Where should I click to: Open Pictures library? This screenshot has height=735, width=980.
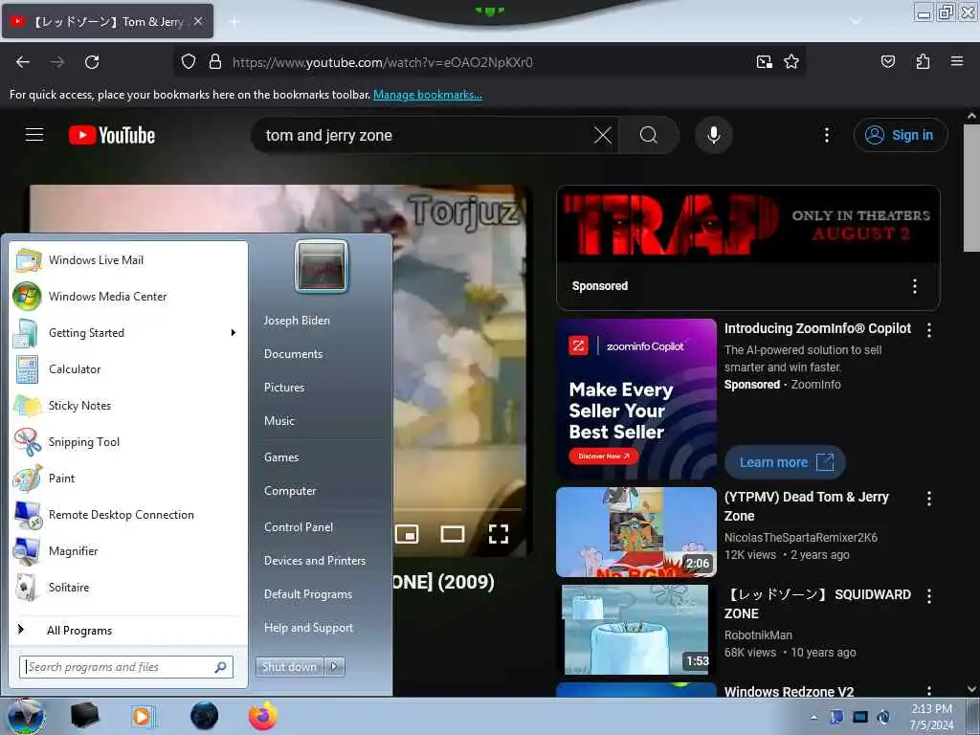283,388
